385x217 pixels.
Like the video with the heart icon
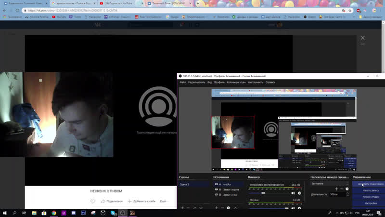click(93, 201)
